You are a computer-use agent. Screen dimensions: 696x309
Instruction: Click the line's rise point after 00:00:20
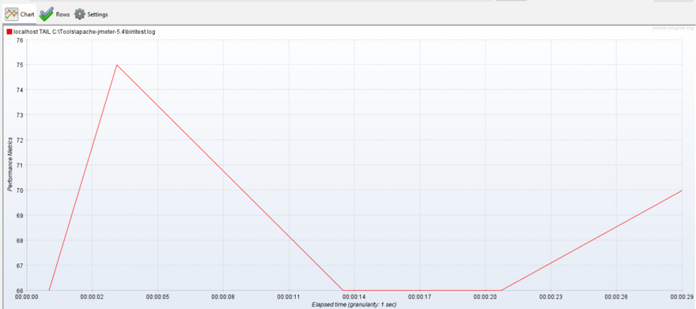[x=501, y=290]
